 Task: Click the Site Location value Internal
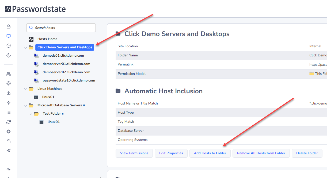point(315,46)
